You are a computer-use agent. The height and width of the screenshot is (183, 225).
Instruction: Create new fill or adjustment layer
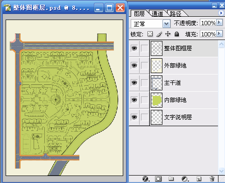[x=185, y=179]
